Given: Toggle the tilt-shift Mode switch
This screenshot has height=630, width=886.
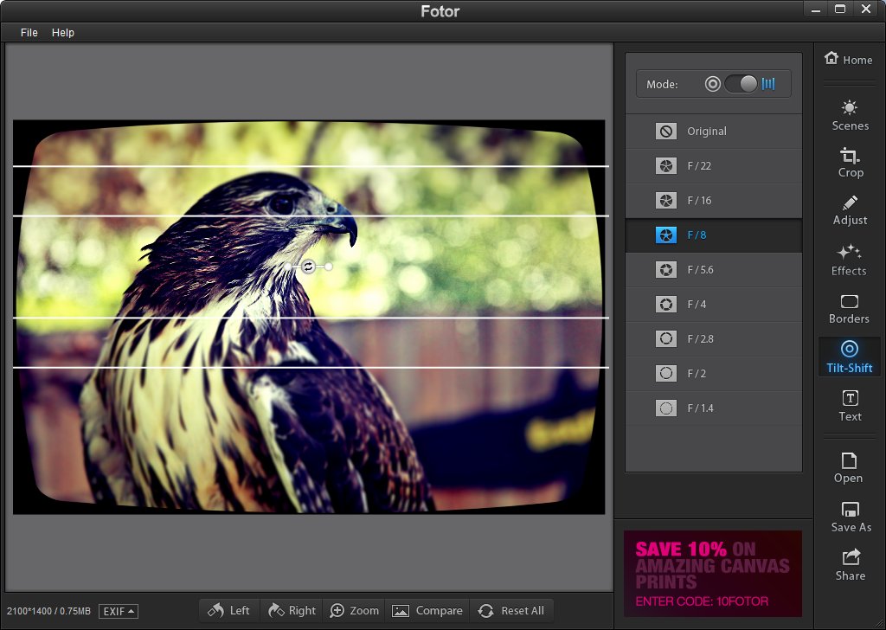Looking at the screenshot, I should click(742, 84).
